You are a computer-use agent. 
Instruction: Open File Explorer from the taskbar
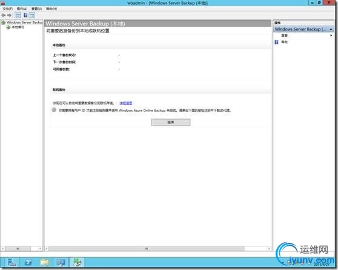(x=45, y=262)
